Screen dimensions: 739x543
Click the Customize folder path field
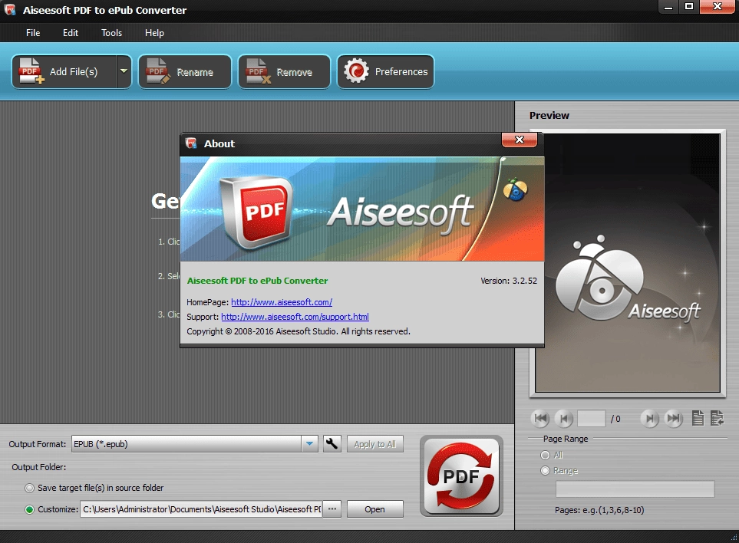(201, 509)
